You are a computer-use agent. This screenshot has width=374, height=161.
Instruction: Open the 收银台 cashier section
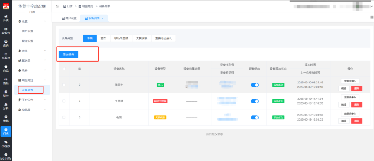(x=6, y=31)
